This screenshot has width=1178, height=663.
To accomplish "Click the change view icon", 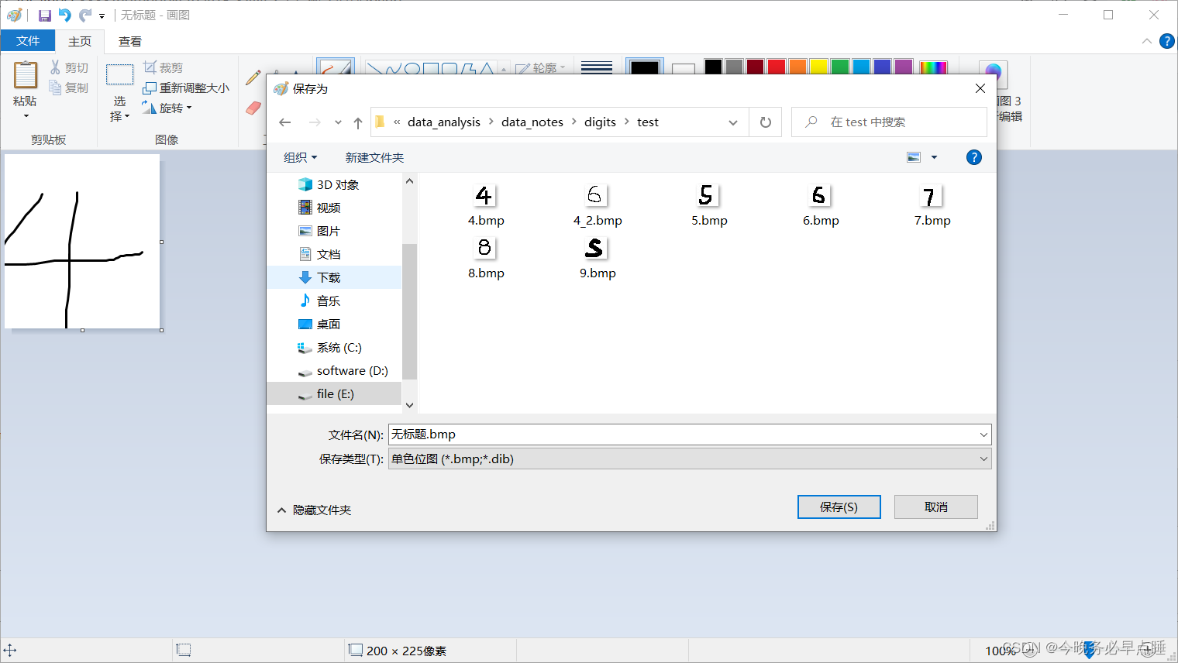I will 914,157.
